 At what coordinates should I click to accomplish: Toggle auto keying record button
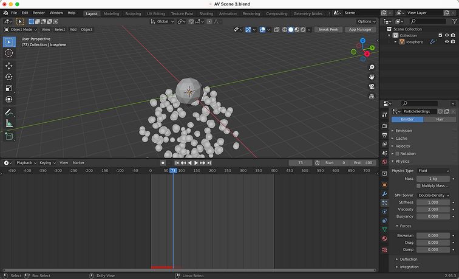point(163,163)
